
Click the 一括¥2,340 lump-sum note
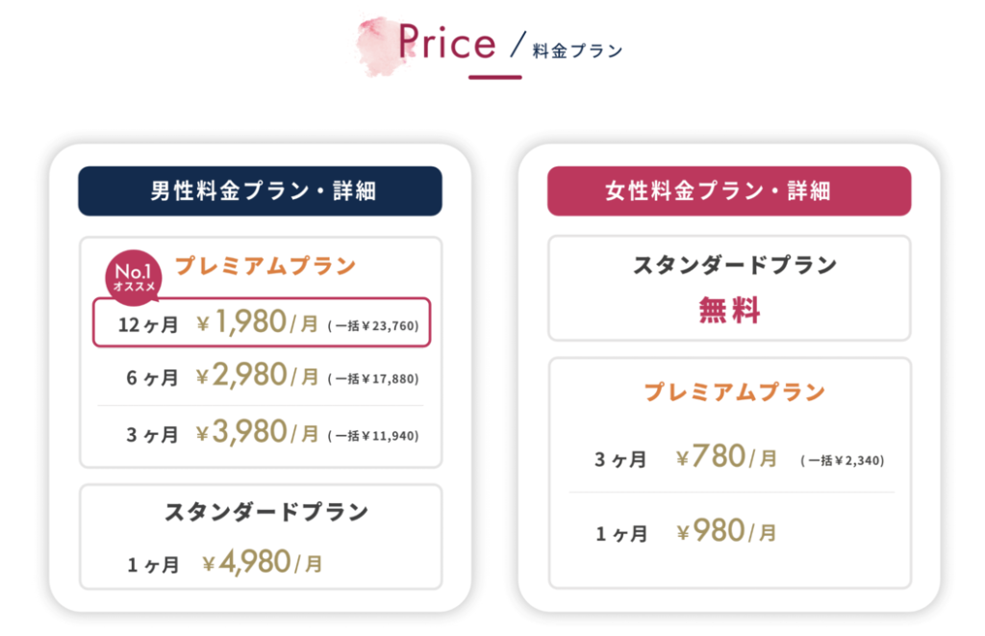pyautogui.click(x=843, y=461)
